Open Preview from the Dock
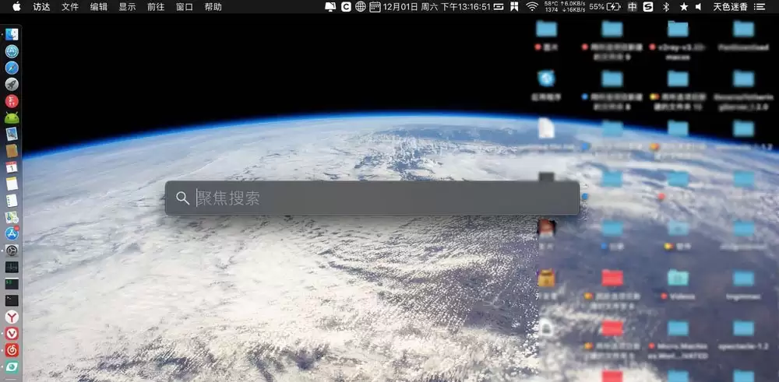Screen dimensions: 779x382 point(12,134)
